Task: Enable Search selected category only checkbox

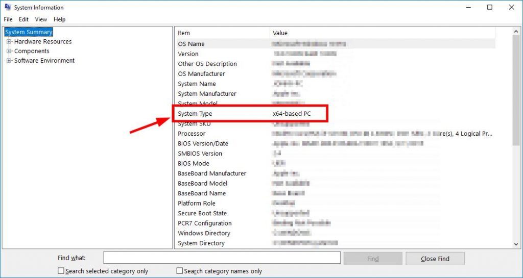Action: (x=61, y=271)
